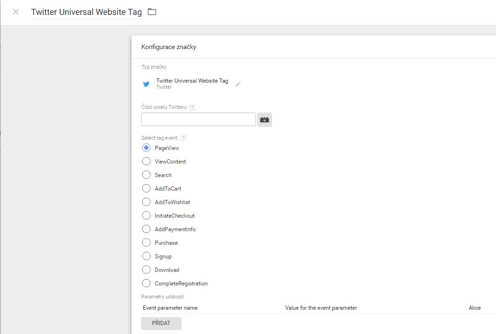Choose the AddToCart event
This screenshot has height=334, width=496.
(x=146, y=188)
